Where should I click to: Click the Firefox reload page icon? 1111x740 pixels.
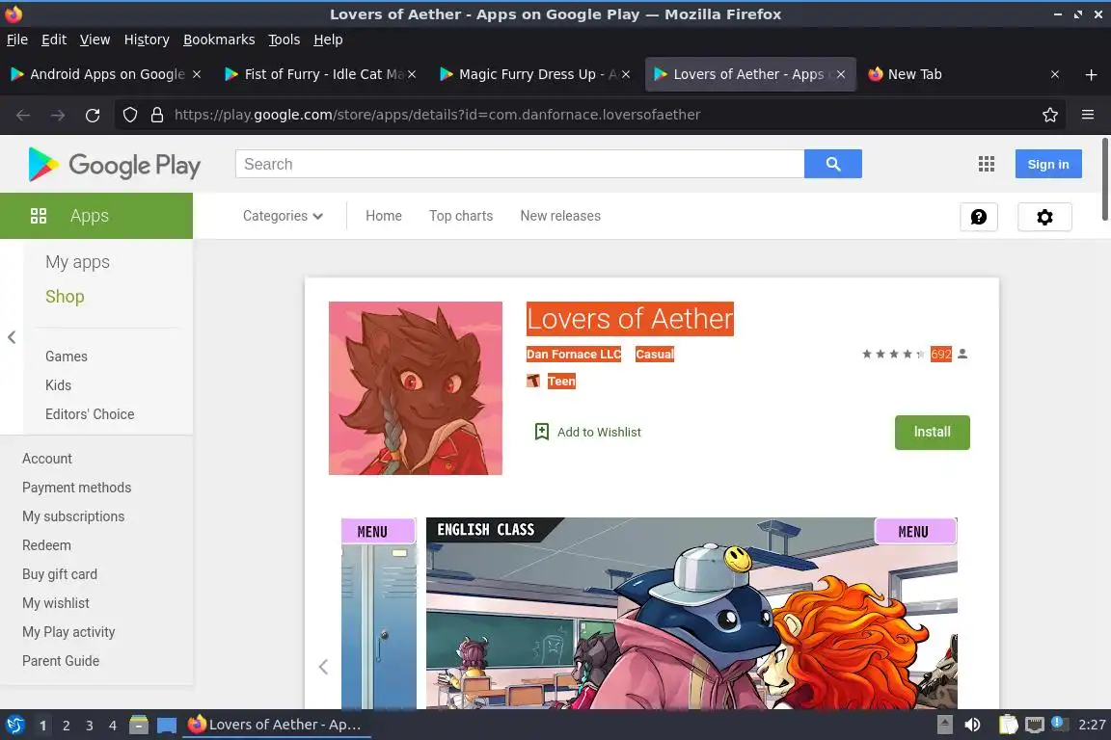tap(93, 115)
